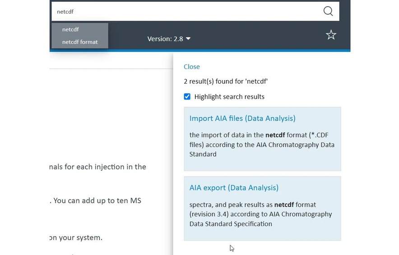Click the '2 result(s) found' text

[x=226, y=82]
